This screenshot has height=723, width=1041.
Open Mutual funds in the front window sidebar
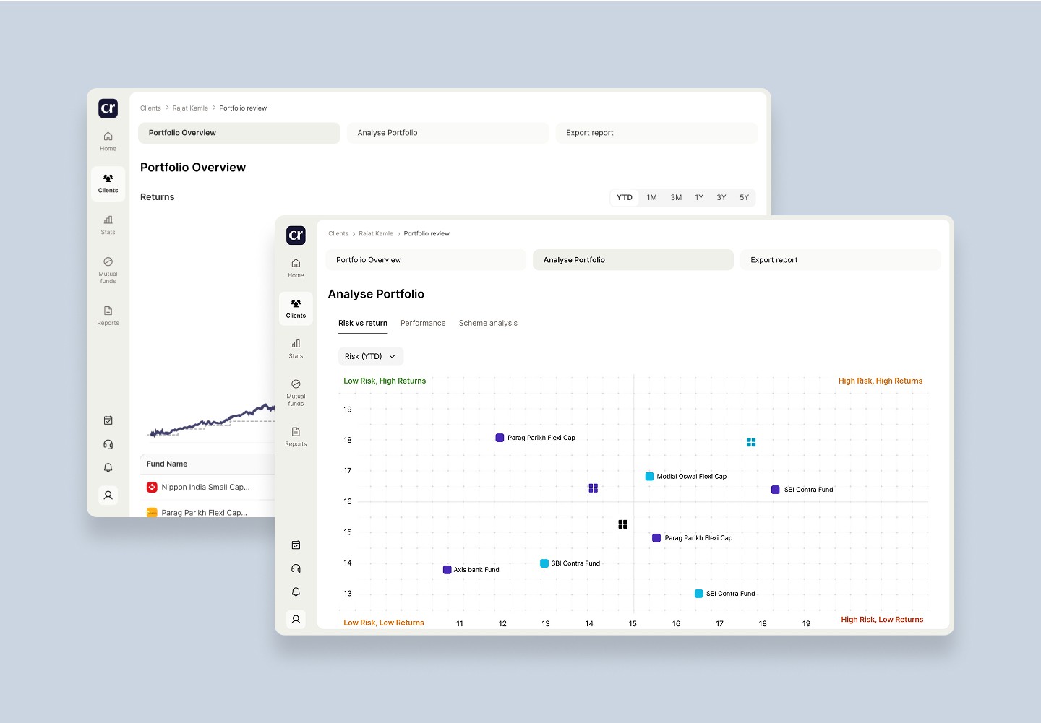click(296, 392)
